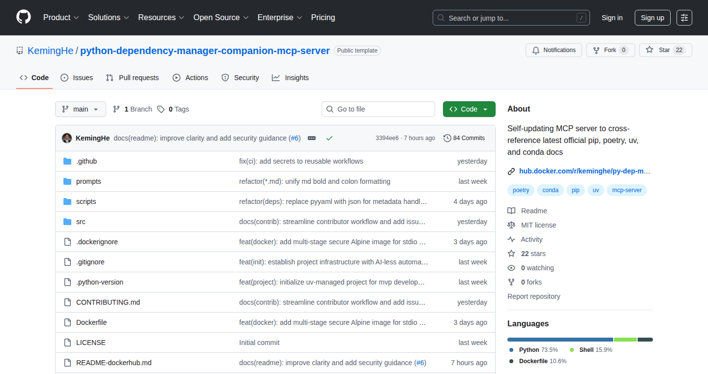Image resolution: width=708 pixels, height=374 pixels.
Task: Open the prompts folder
Action: click(88, 181)
